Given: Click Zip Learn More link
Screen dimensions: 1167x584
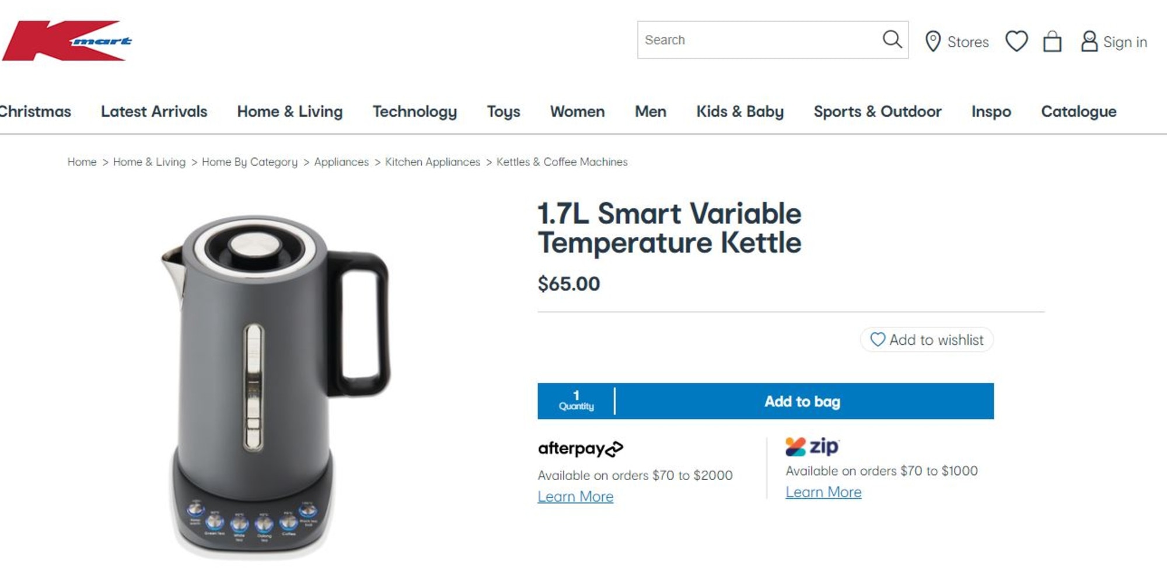Looking at the screenshot, I should coord(823,492).
